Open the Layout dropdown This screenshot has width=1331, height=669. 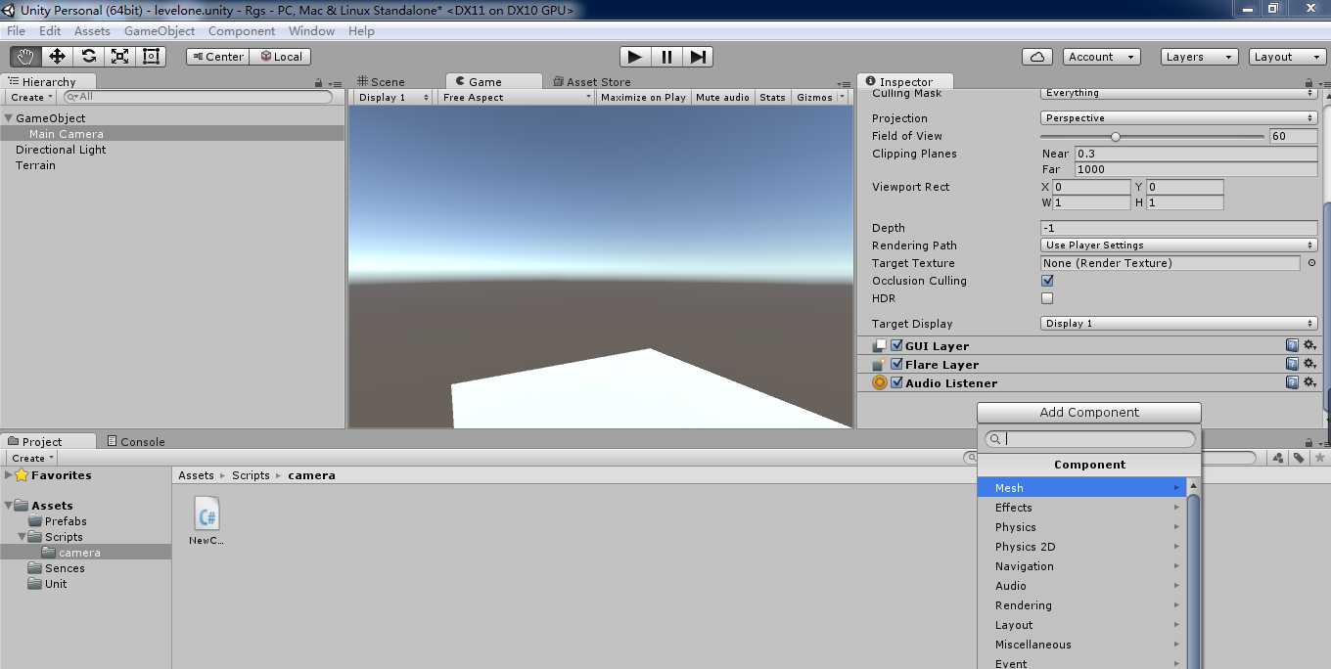(1288, 57)
